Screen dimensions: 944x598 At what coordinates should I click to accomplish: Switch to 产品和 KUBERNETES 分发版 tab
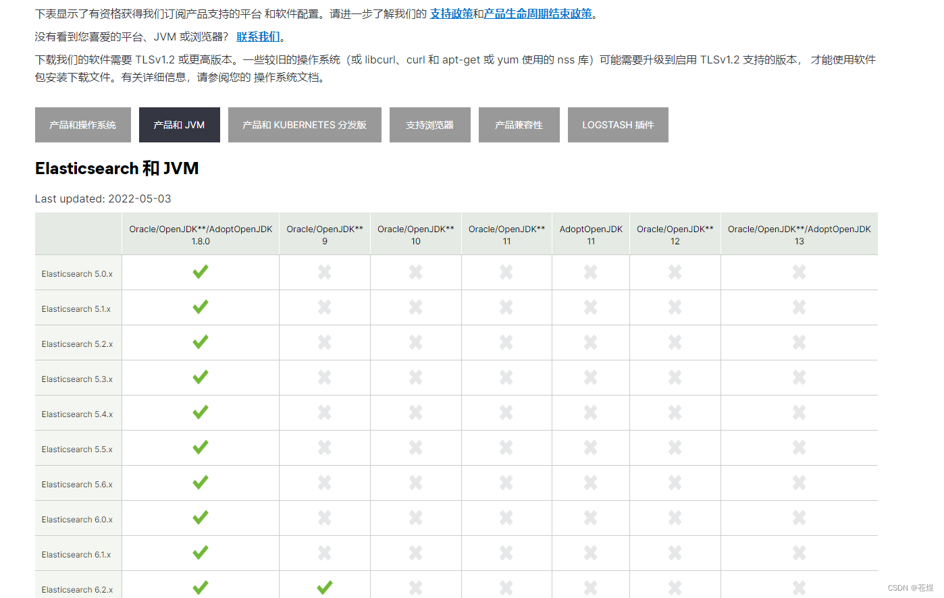coord(305,125)
